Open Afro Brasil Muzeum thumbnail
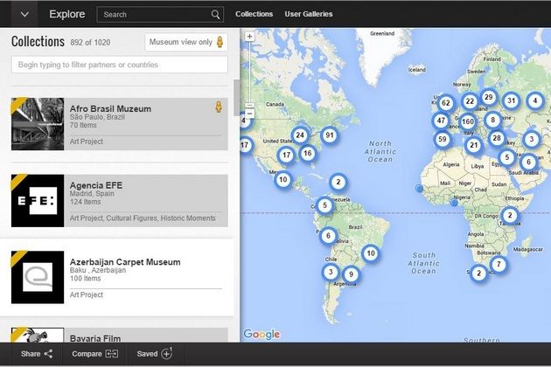 pos(38,124)
